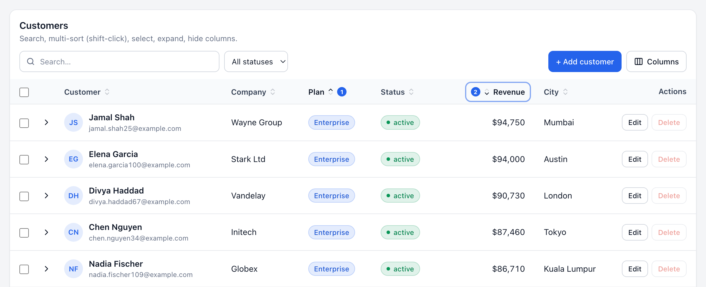Click the Enterprise plan badge for Jamal Shah

coord(332,122)
